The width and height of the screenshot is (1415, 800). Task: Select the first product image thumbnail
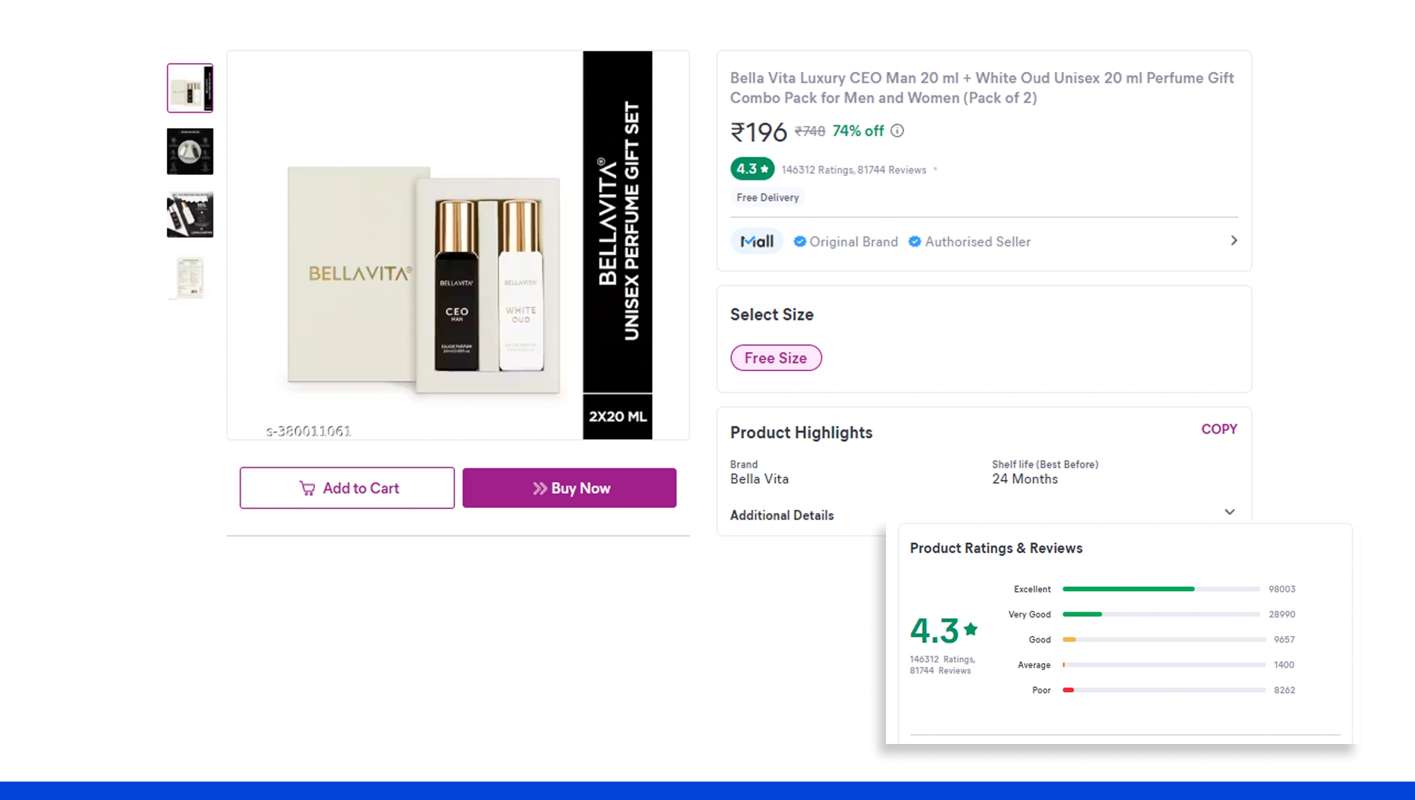189,87
